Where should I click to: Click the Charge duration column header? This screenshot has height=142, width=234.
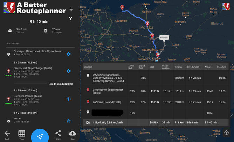(x=166, y=66)
